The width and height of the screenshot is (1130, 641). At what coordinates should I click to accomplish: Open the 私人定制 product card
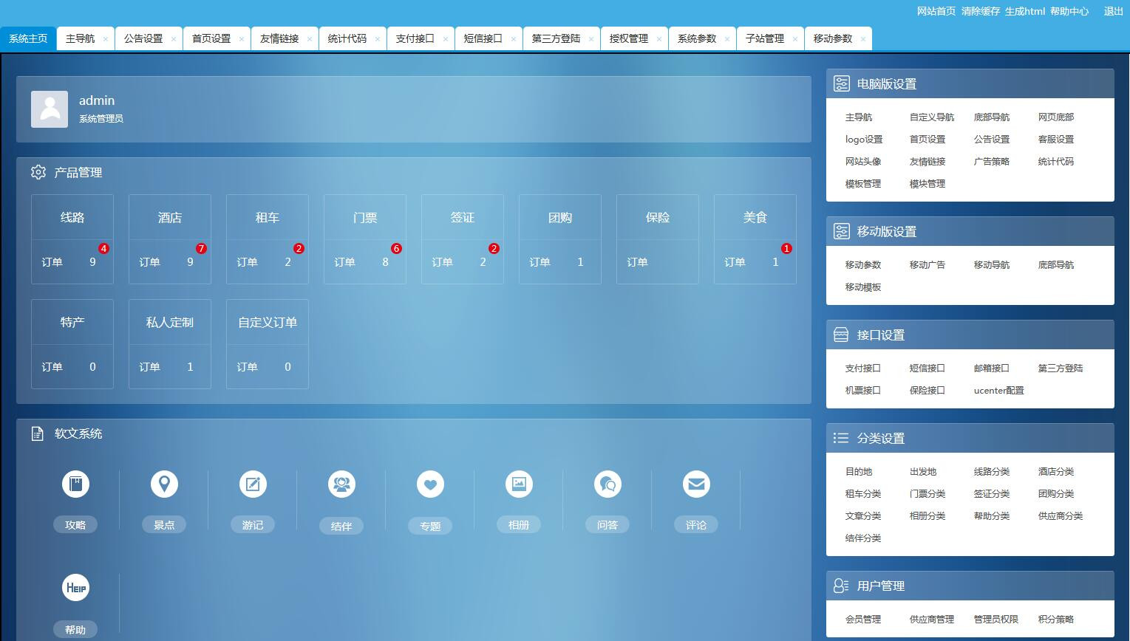coord(170,344)
